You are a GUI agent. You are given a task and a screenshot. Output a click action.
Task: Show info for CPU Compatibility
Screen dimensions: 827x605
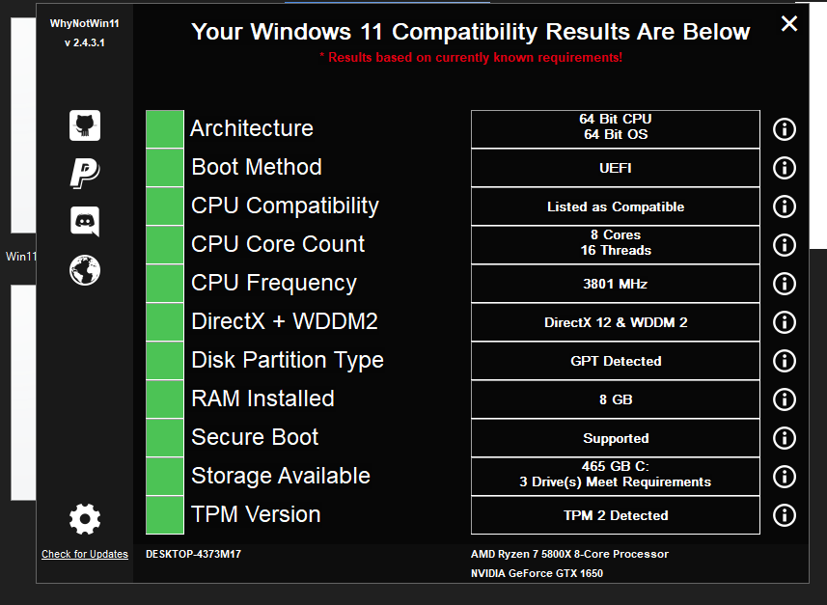tap(785, 206)
